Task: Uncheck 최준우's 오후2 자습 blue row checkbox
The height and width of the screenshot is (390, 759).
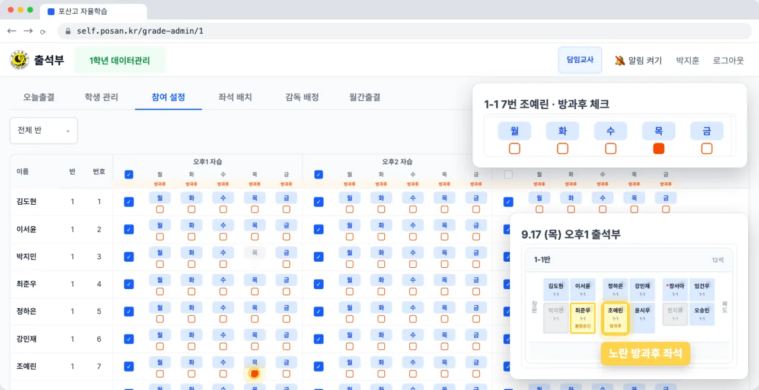Action: [x=318, y=284]
